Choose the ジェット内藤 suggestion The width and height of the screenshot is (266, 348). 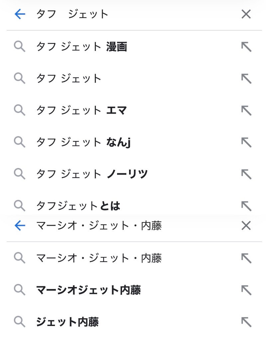tap(67, 322)
